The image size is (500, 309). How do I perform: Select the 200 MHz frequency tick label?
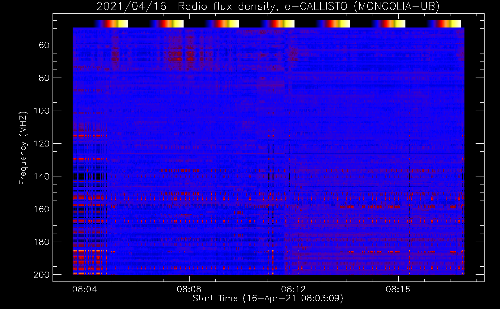click(x=42, y=275)
